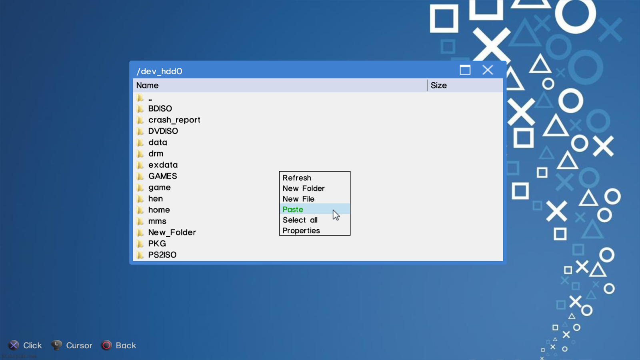Select the BDISO folder name
640x360 pixels.
click(160, 108)
